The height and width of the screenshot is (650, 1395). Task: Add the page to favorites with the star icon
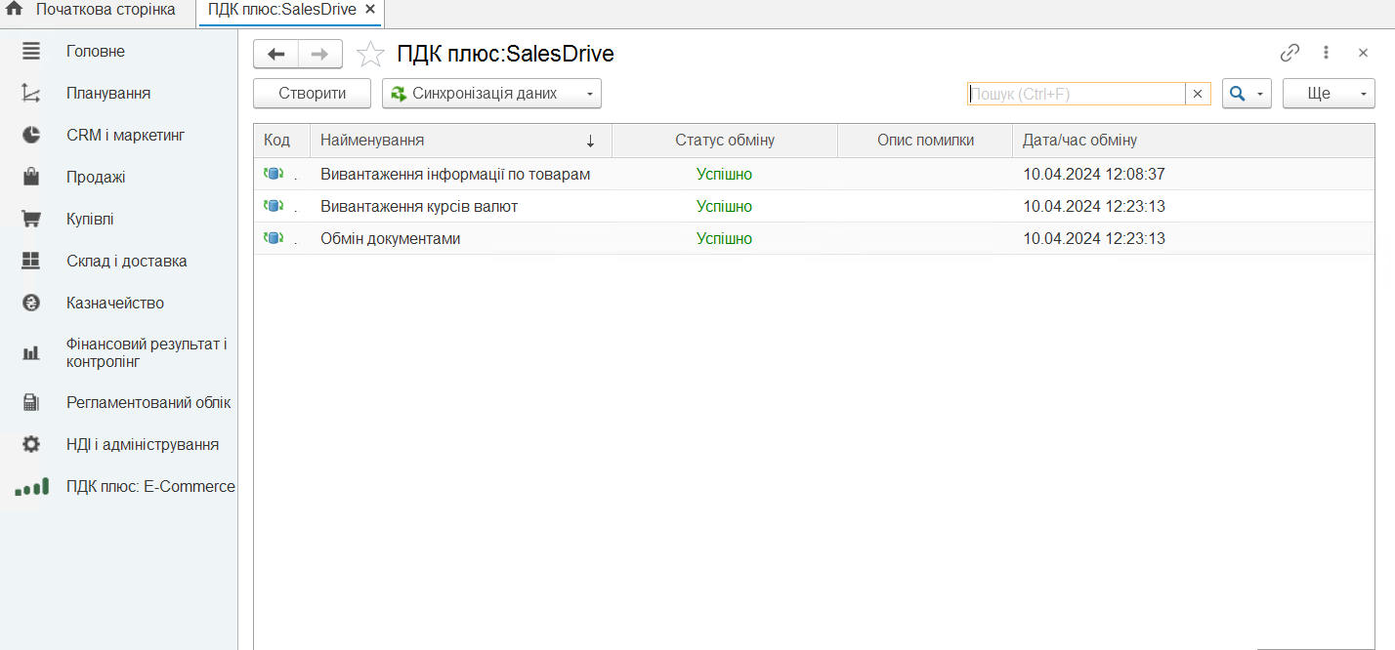370,54
